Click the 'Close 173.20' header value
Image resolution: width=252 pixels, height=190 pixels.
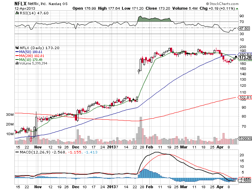click(158, 8)
